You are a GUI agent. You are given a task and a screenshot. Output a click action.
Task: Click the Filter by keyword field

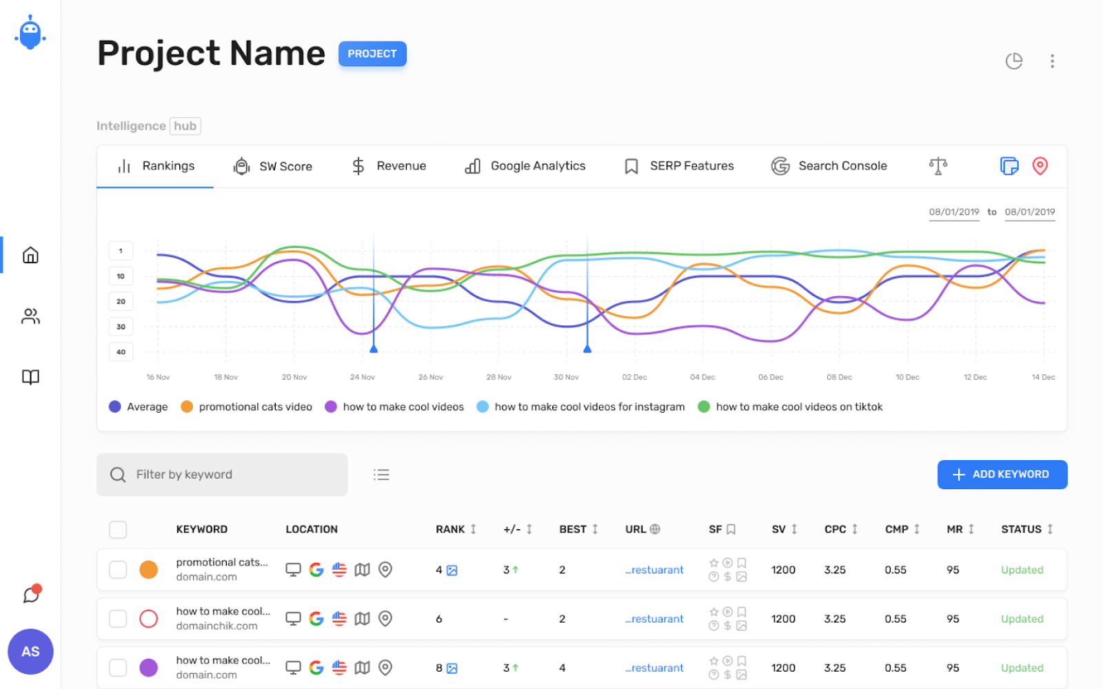coord(222,475)
